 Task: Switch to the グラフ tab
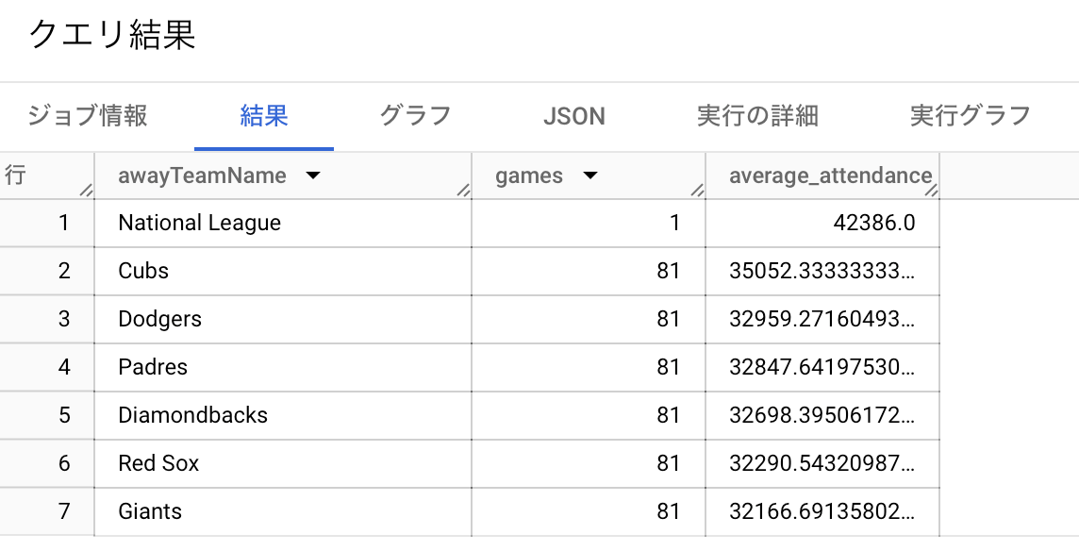415,116
